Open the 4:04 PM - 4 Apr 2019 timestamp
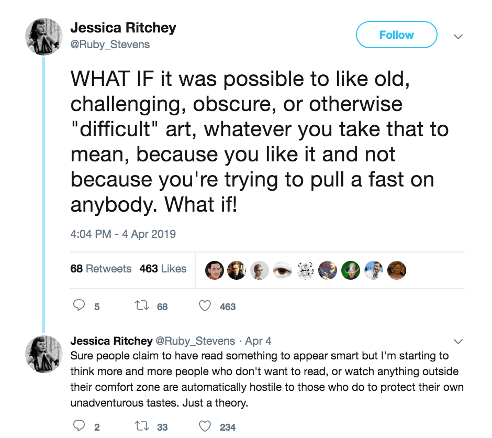 click(x=123, y=234)
